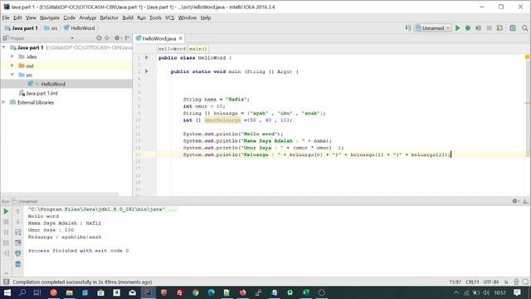Screen dimensions: 531x299
Task: Open Run panel settings gear
Action: (x=515, y=201)
